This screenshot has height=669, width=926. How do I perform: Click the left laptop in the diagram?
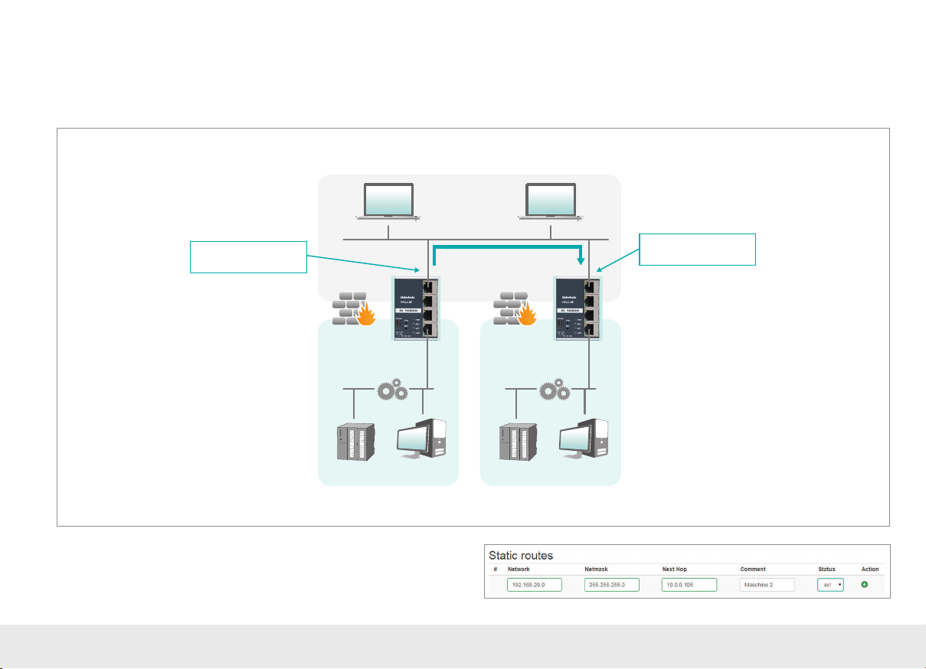pyautogui.click(x=389, y=202)
